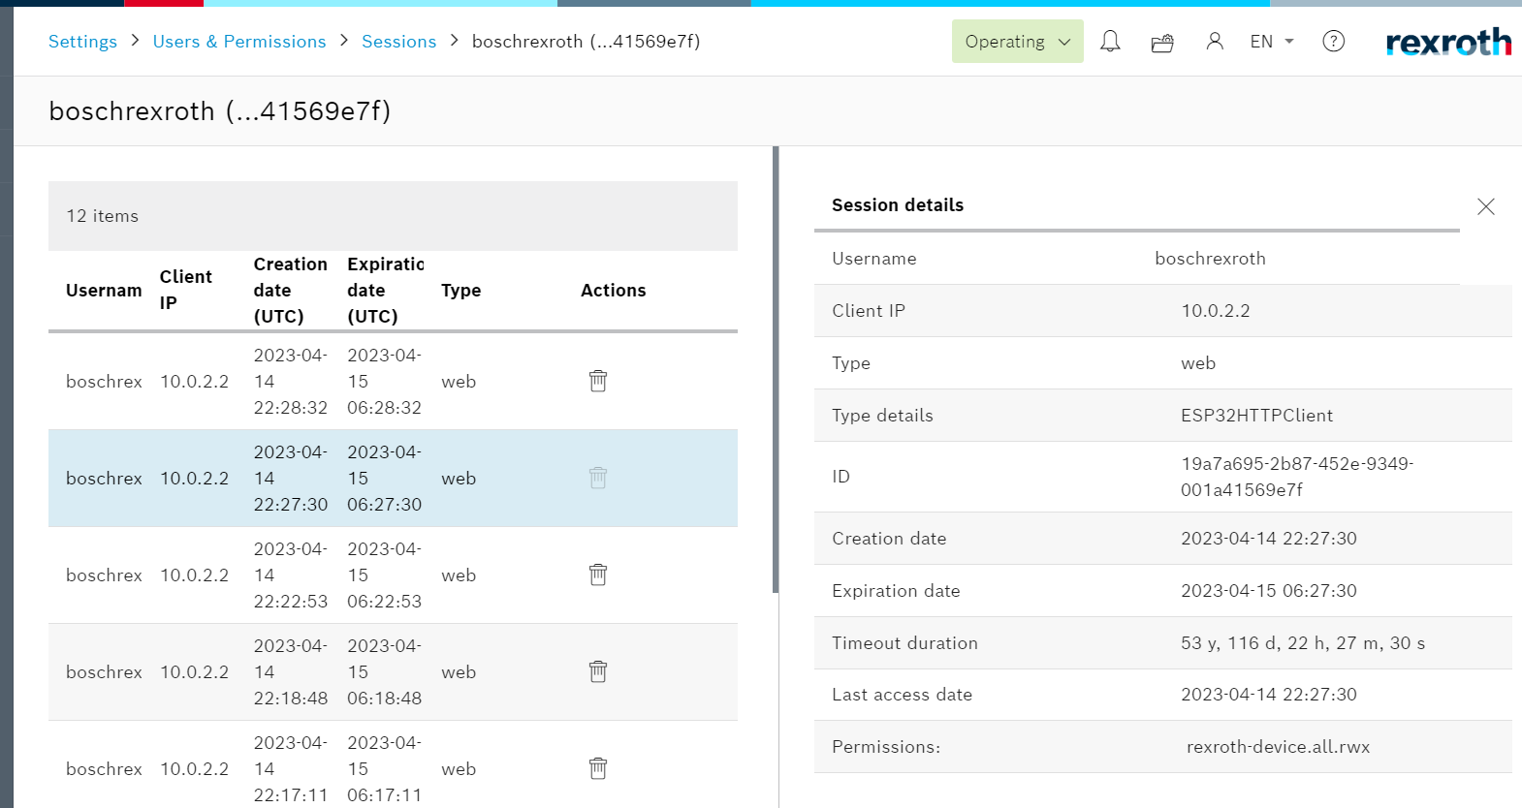Select session row expiring 06:18:48
The width and height of the screenshot is (1522, 808).
point(393,672)
